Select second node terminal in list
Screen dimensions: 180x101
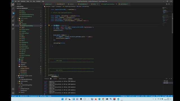168,83
